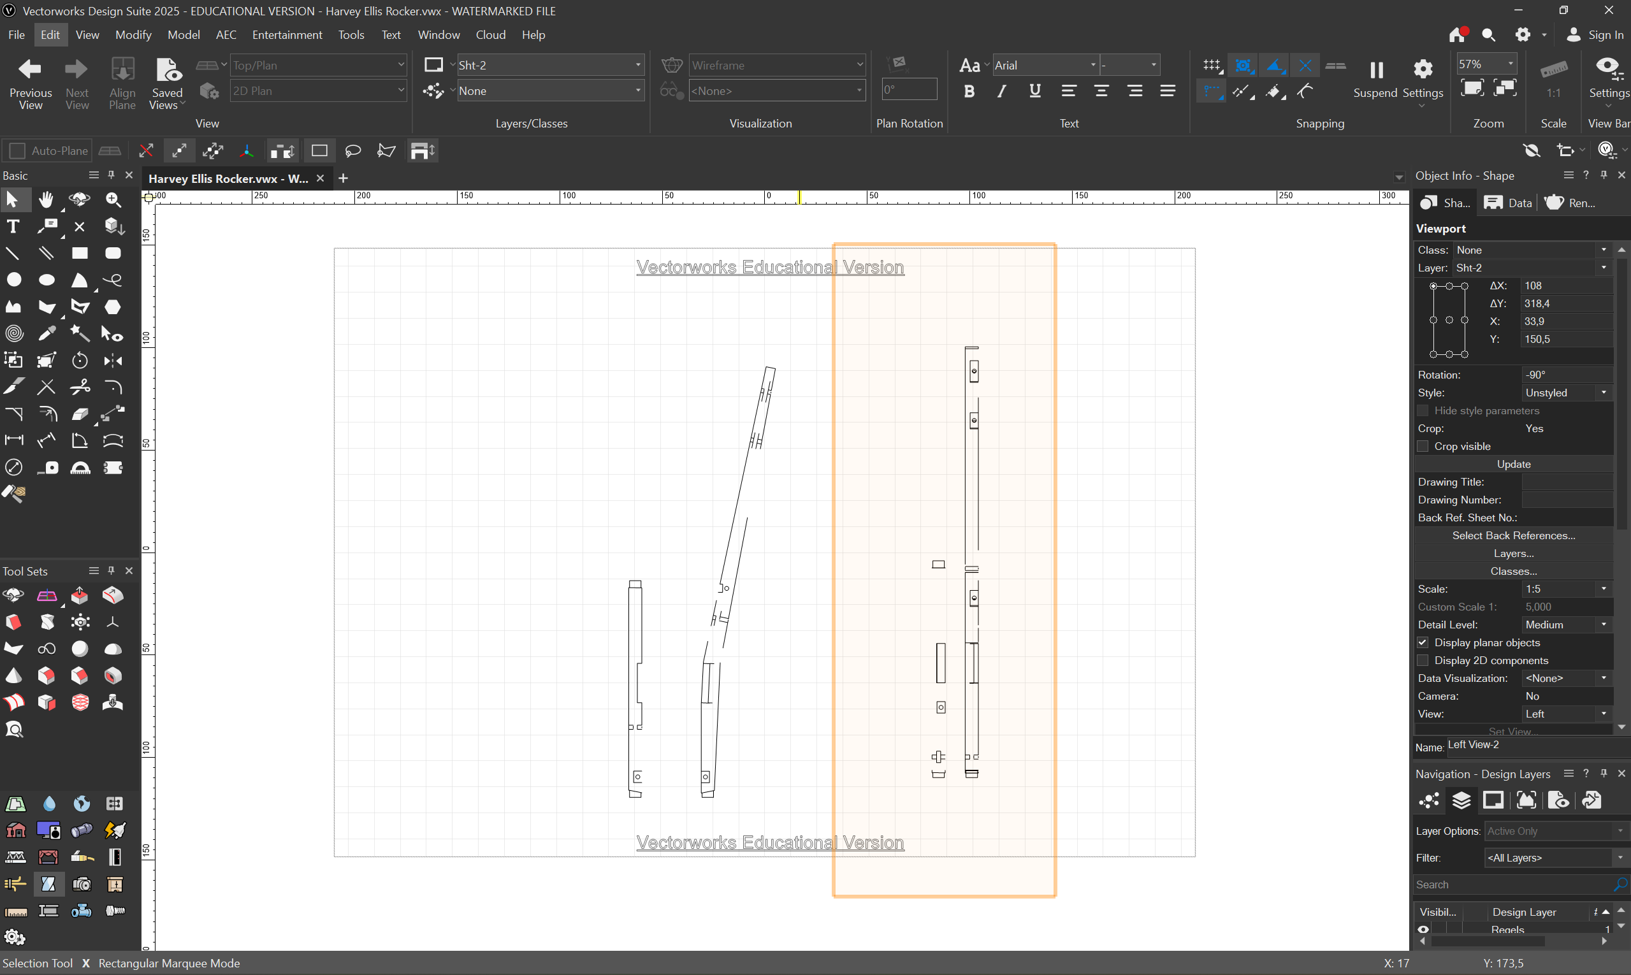Click the Previous View arrow
The image size is (1631, 975).
[x=30, y=69]
